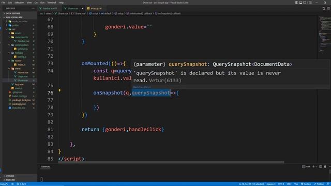Open App.vue in the explorer tree

[19, 84]
